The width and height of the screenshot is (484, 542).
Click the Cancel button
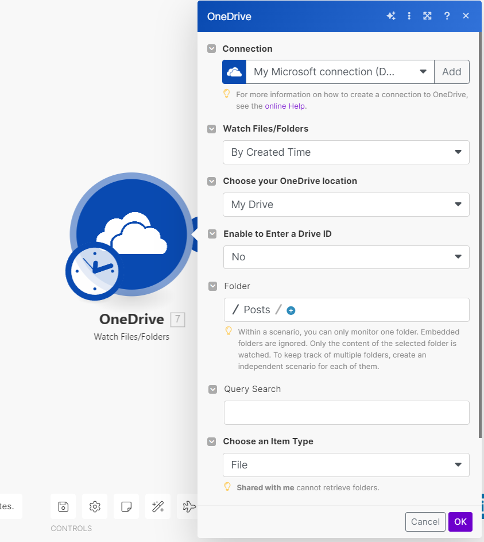point(425,522)
